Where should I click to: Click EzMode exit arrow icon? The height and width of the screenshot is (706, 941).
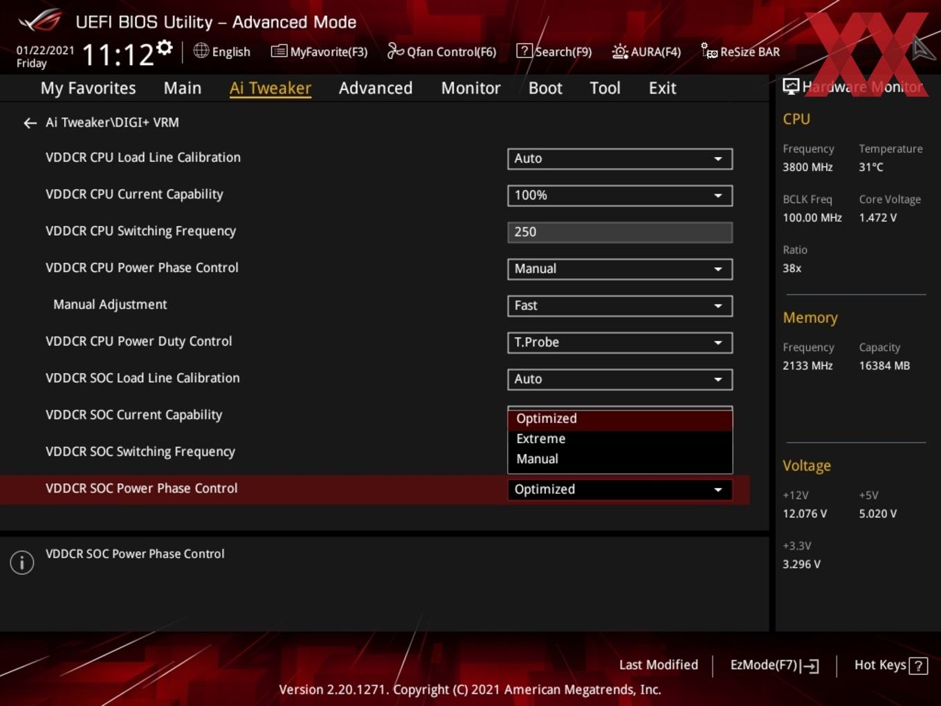[x=810, y=667]
